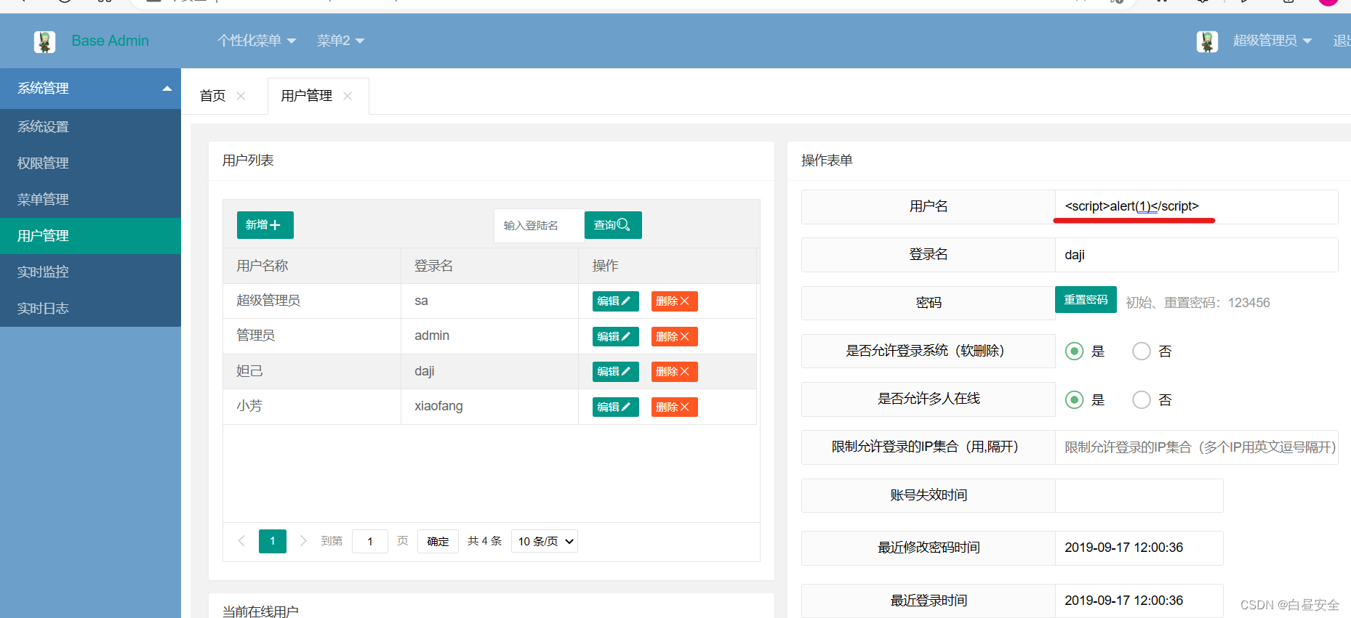Open 权限管理 in the sidebar

click(x=90, y=163)
